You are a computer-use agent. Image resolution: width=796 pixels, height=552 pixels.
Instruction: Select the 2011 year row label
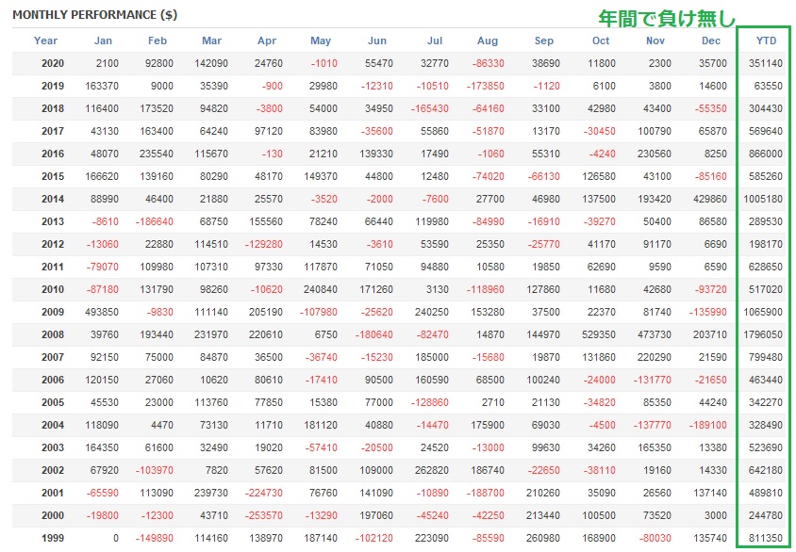[53, 267]
